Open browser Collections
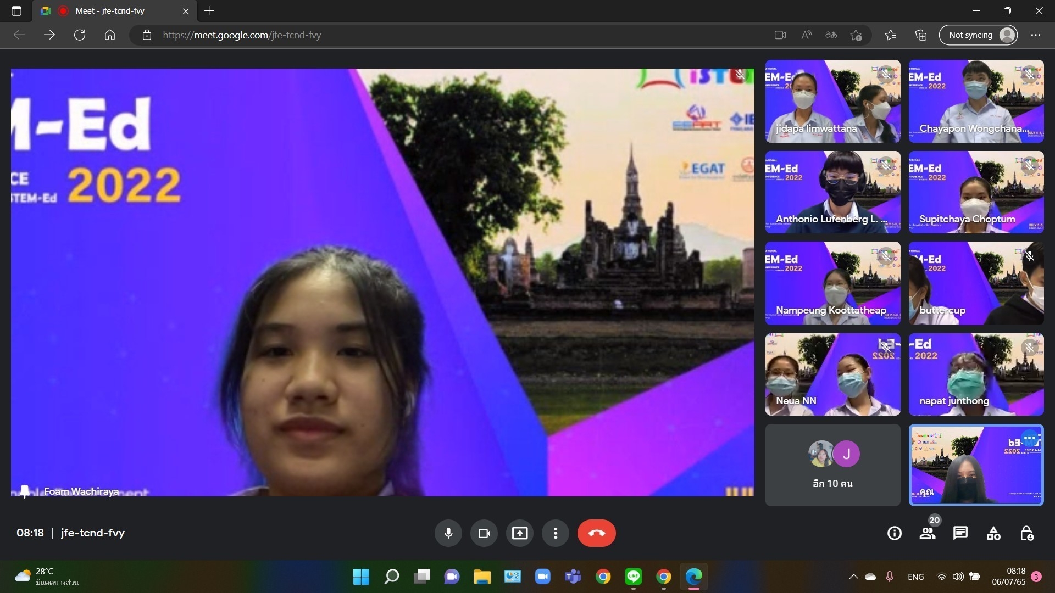 921,35
